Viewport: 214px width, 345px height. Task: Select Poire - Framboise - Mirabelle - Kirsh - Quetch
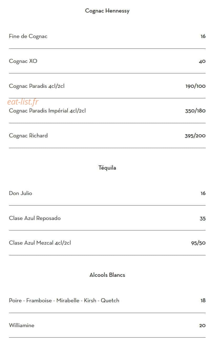(64, 301)
